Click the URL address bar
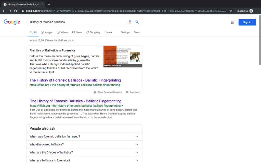261x163 pixels. pyautogui.click(x=126, y=11)
